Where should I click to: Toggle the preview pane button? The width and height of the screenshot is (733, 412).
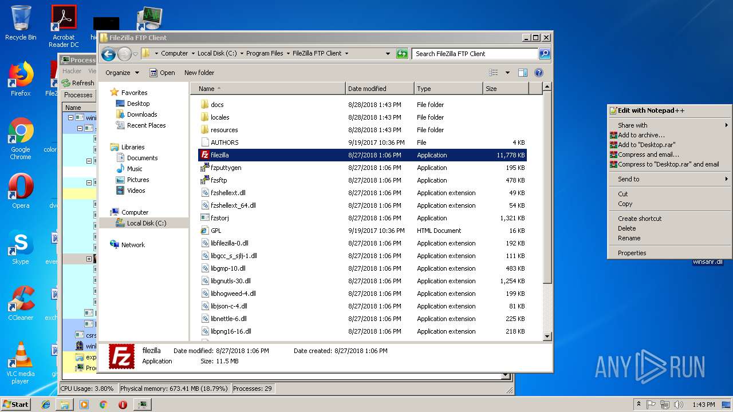click(522, 73)
